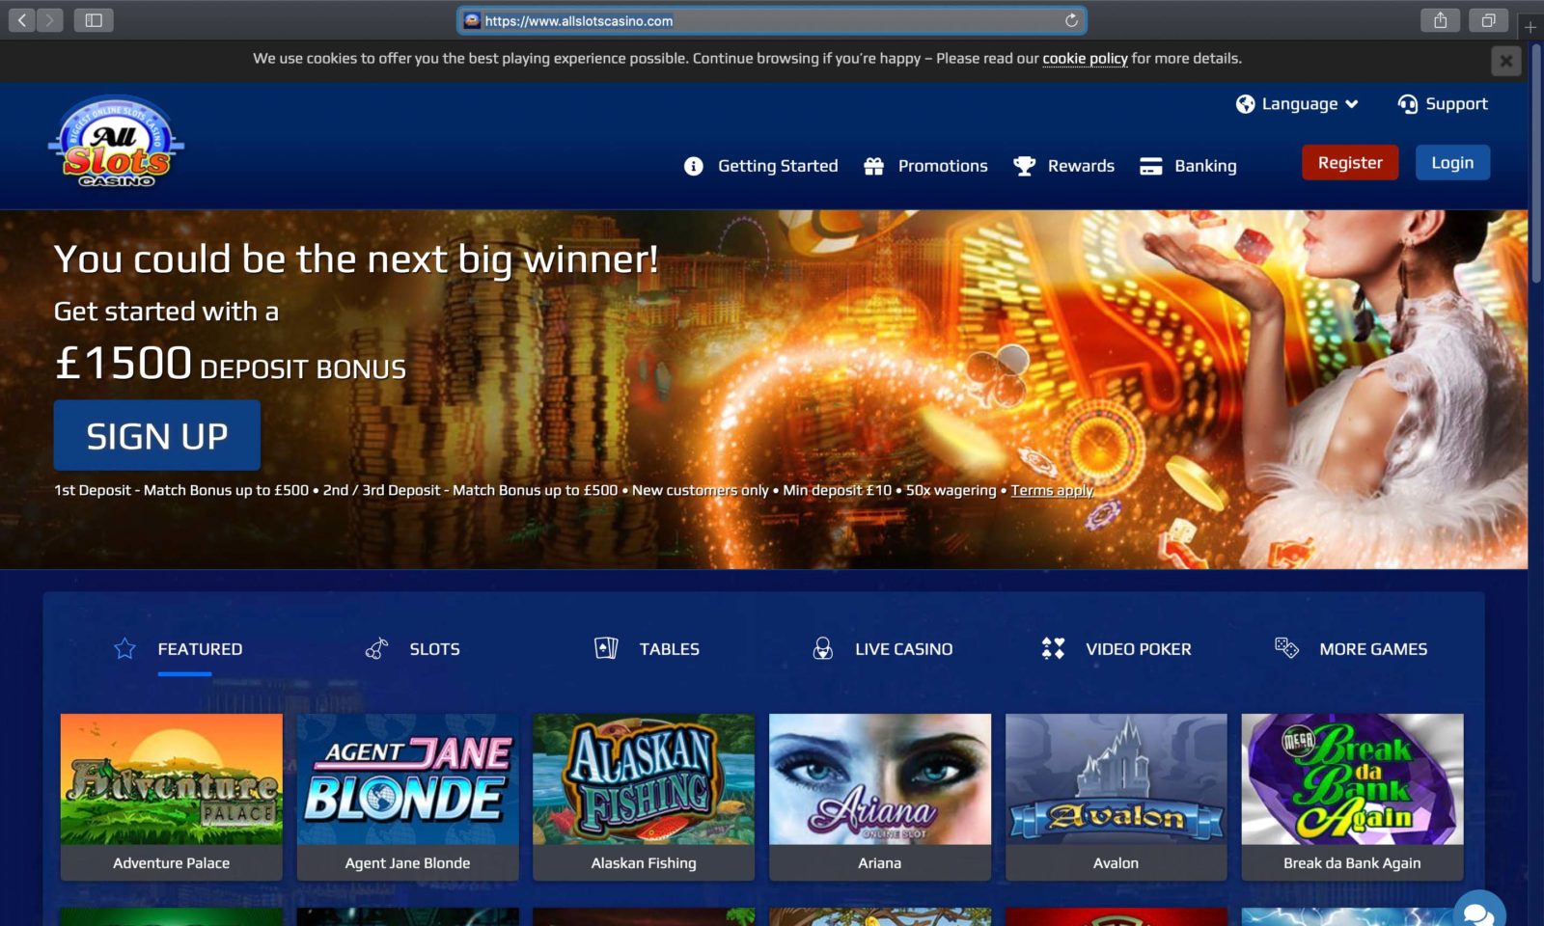Click the Rewards trophy icon

click(x=1026, y=165)
